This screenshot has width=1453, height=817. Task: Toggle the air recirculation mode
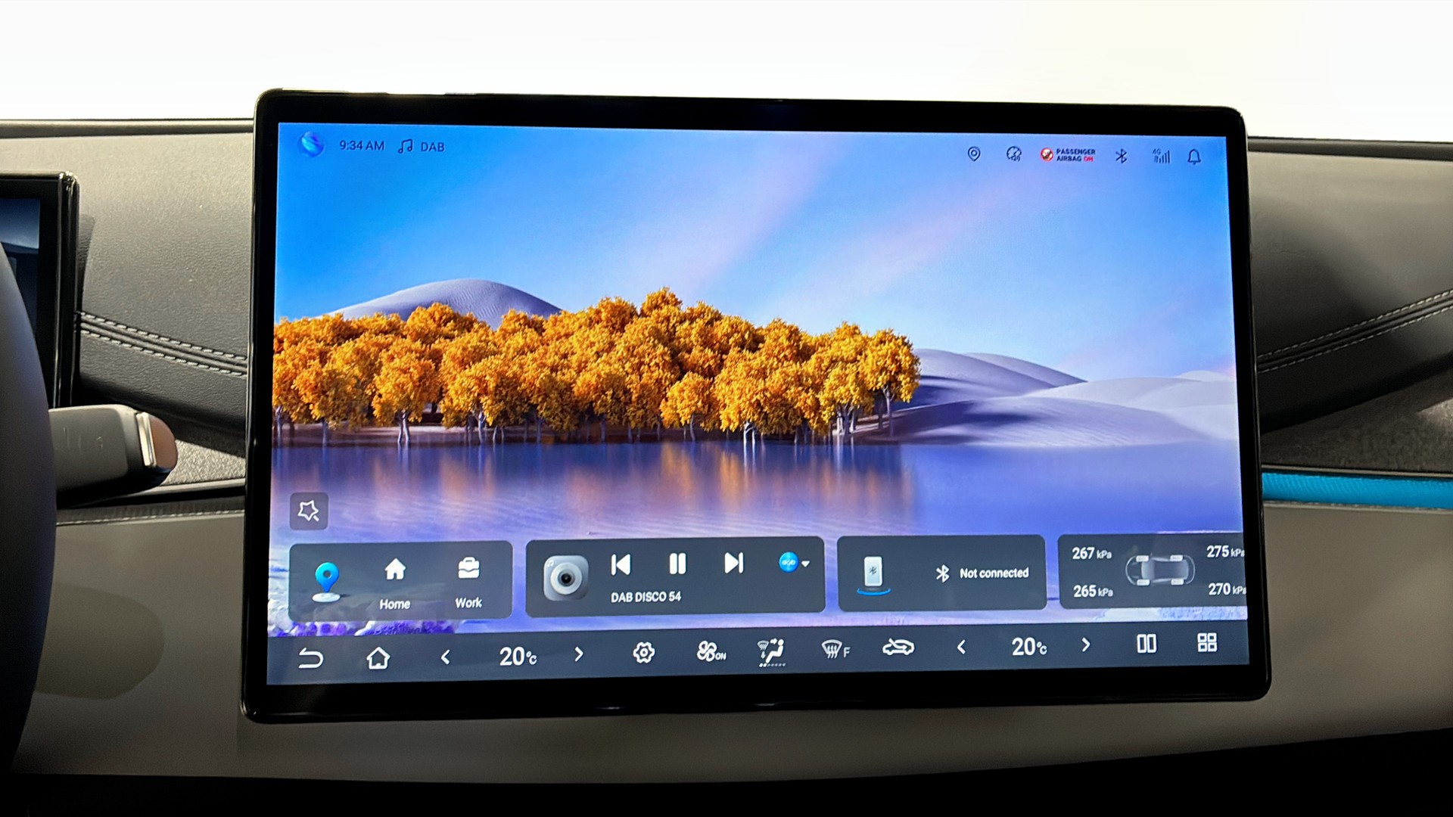(x=898, y=648)
